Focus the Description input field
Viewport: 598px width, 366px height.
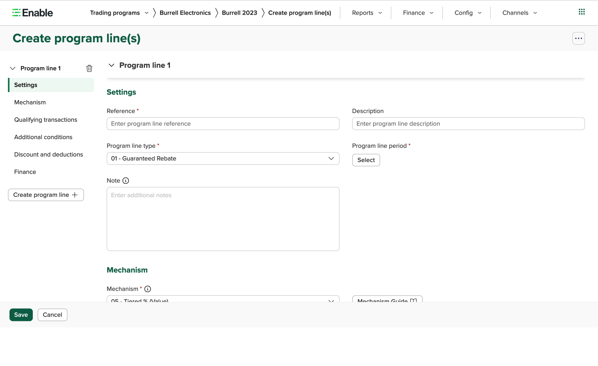pos(468,124)
